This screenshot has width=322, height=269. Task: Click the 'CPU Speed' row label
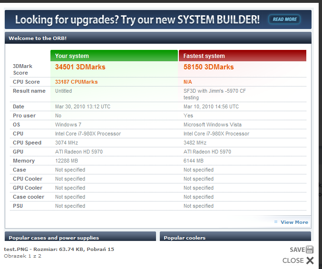27,143
